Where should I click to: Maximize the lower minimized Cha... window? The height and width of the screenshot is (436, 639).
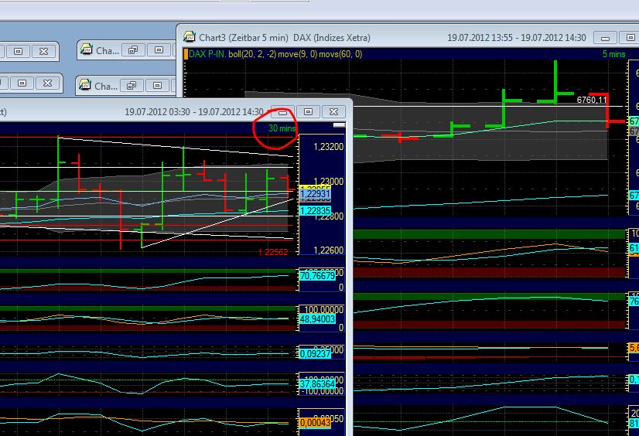[157, 86]
